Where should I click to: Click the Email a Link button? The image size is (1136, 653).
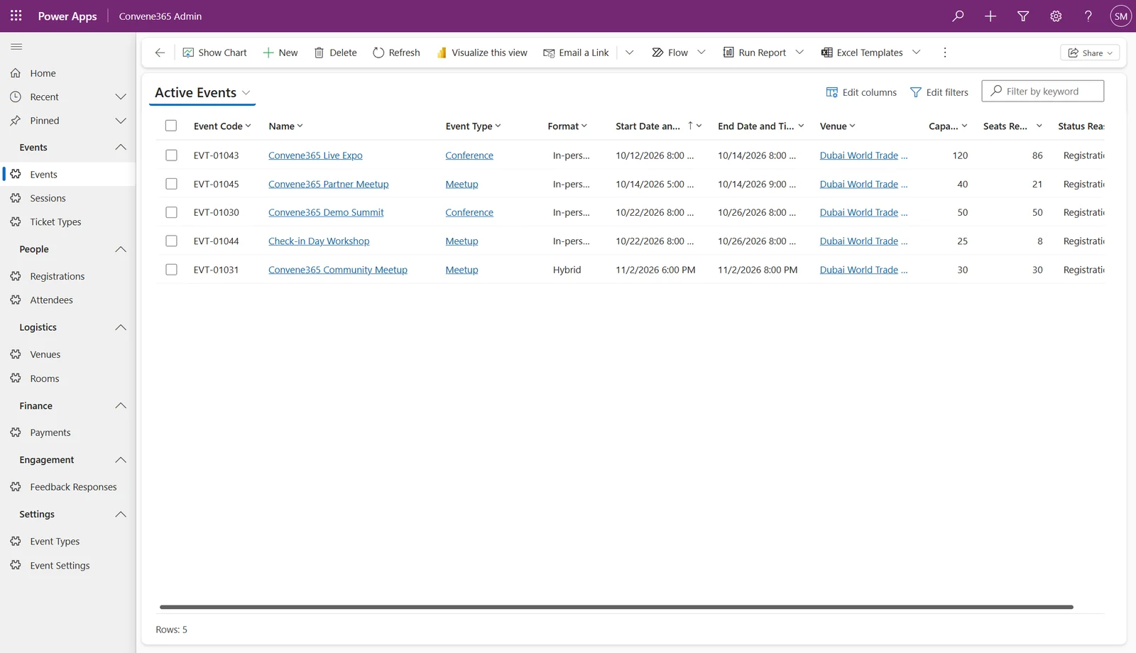coord(577,53)
